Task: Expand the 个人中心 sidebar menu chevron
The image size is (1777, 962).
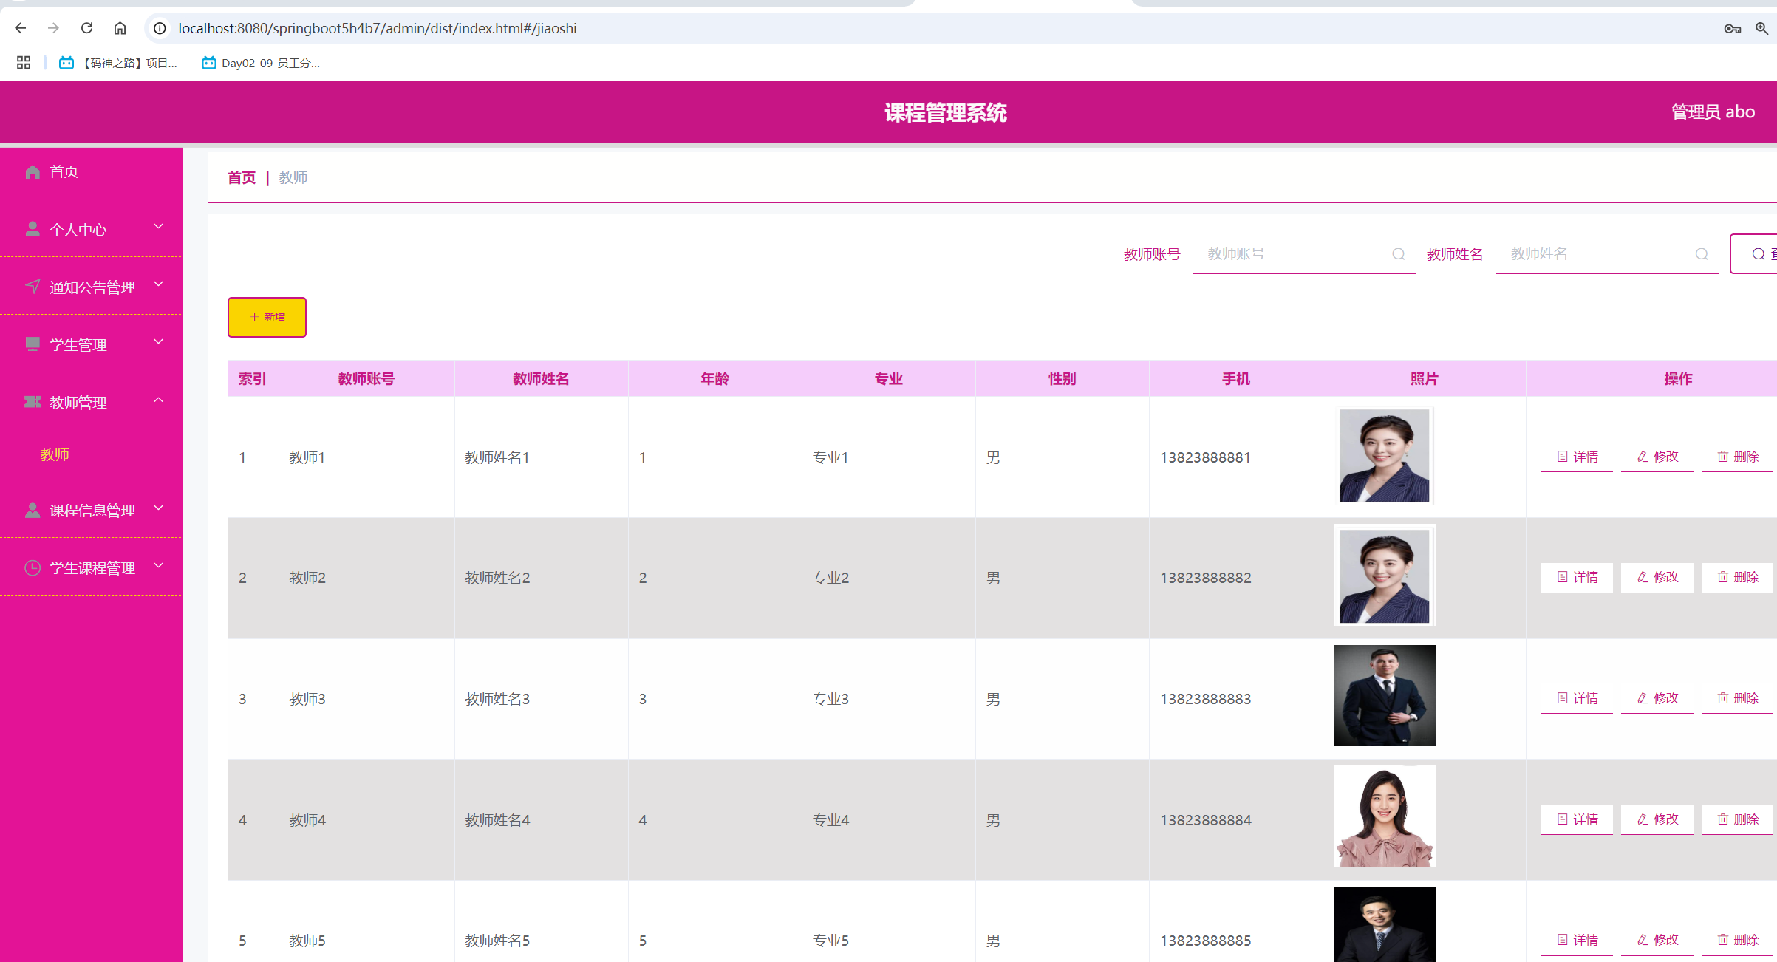Action: click(158, 227)
